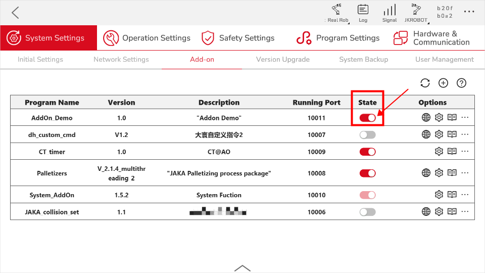Open settings gear for CT_timer add-on

point(439,151)
